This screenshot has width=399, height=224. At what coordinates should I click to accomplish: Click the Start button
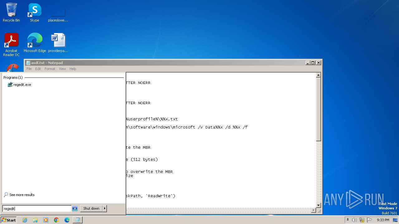pyautogui.click(x=9, y=220)
